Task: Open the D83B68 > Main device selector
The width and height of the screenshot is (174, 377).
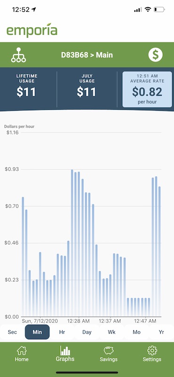Action: tap(87, 55)
